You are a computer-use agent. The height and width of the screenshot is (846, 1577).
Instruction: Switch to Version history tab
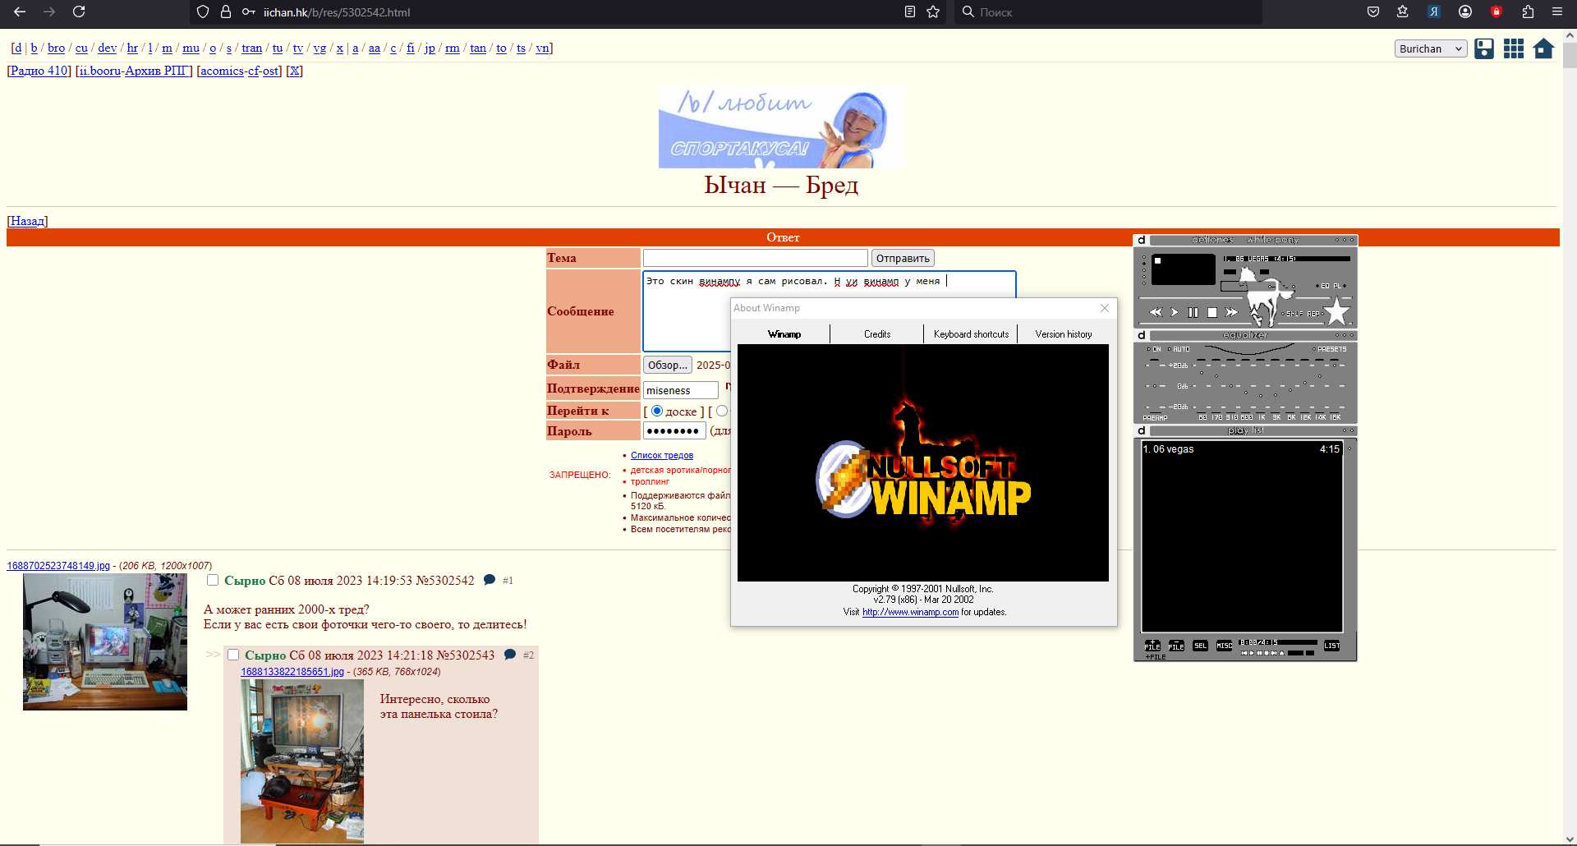click(1063, 334)
